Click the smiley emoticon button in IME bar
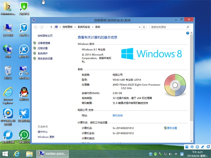 pos(197,146)
